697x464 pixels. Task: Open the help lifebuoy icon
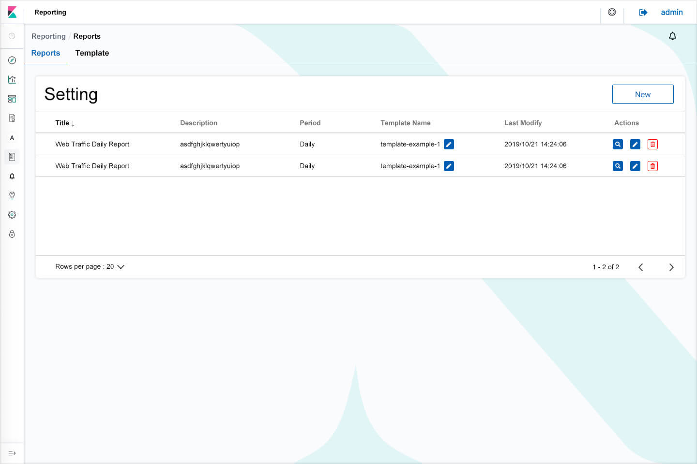coord(612,12)
